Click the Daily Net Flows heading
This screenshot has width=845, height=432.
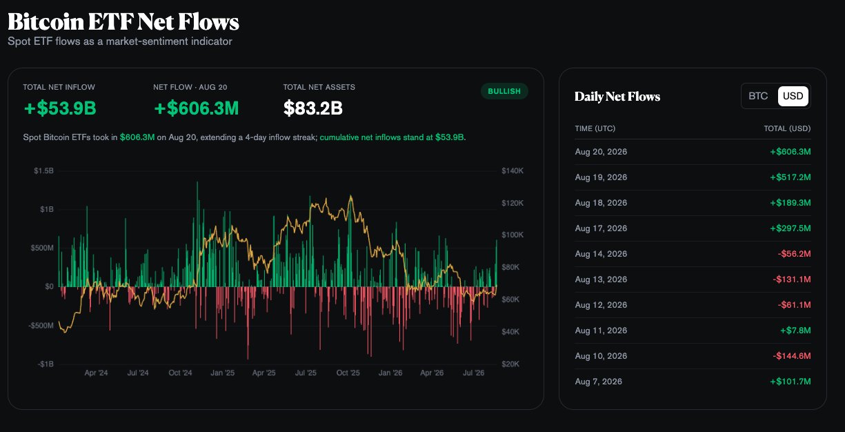click(x=617, y=97)
